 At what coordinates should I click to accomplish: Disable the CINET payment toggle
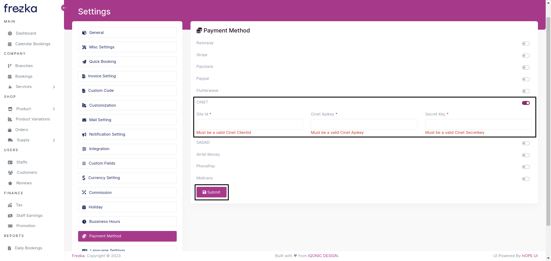coord(526,103)
